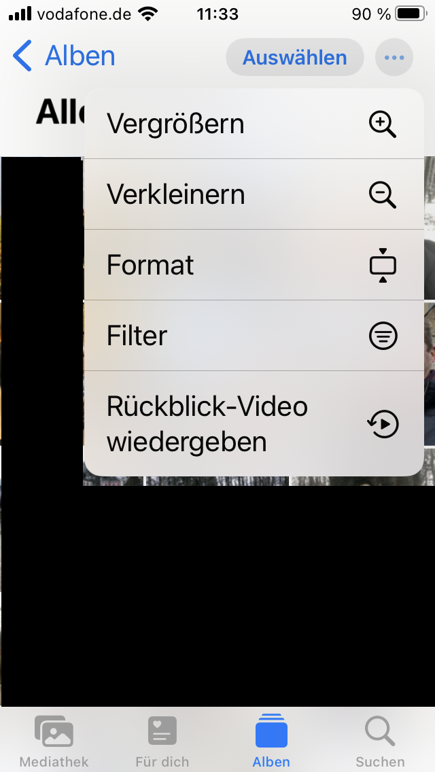Image resolution: width=435 pixels, height=772 pixels.
Task: Tap the Für dich heart icon
Action: (162, 733)
